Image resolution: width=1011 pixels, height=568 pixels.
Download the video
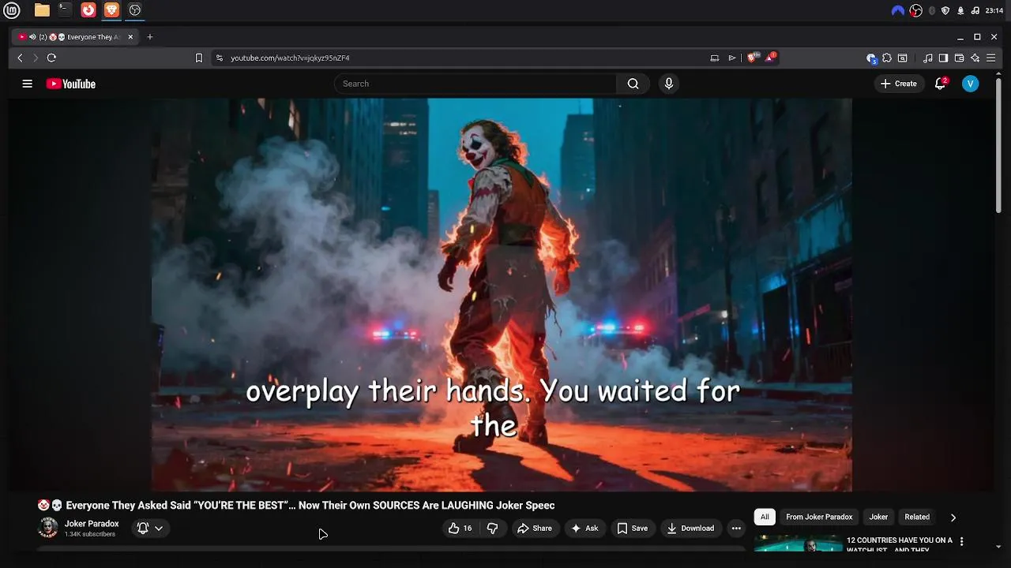pyautogui.click(x=690, y=529)
